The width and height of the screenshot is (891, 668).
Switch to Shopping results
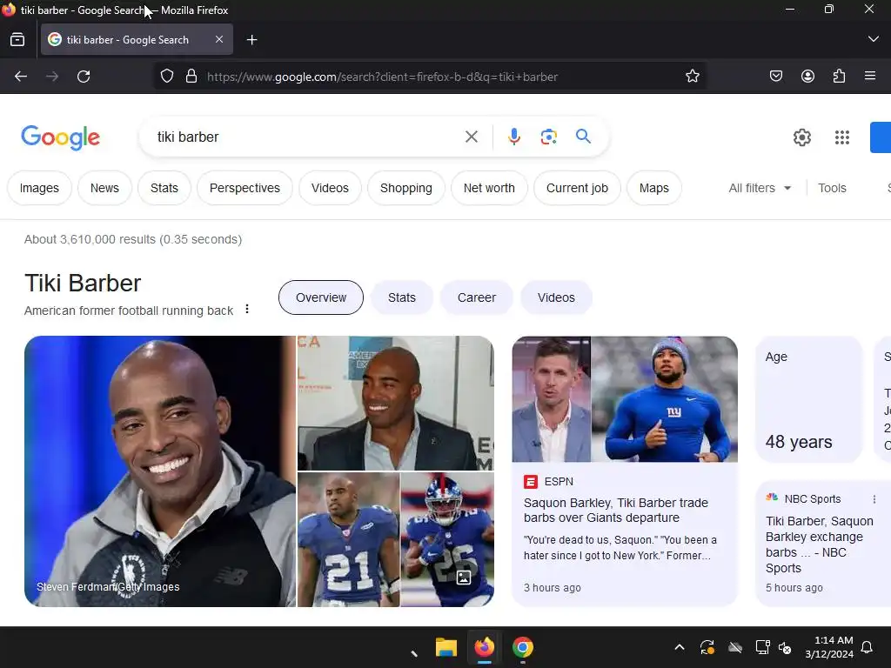406,188
